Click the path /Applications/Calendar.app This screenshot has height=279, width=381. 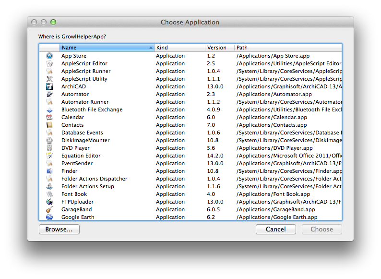pos(272,117)
